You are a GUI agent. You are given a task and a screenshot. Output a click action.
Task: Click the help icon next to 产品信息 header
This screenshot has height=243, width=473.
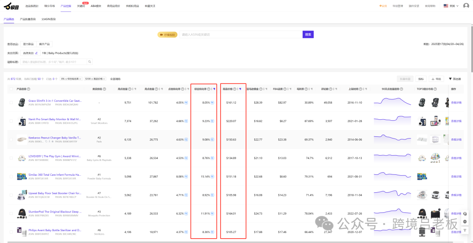(x=29, y=89)
